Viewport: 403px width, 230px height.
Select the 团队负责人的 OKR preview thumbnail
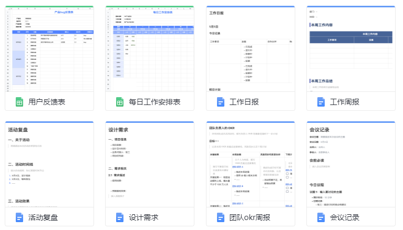(250, 164)
